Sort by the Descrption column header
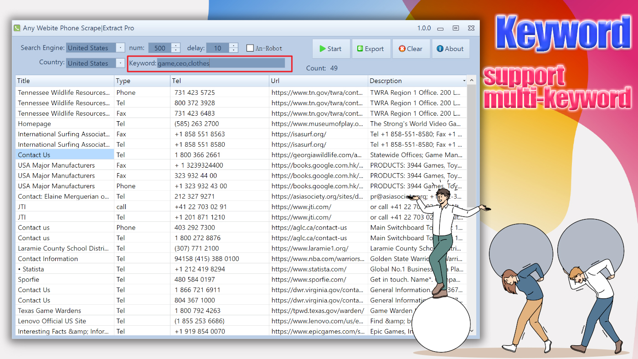 (x=417, y=81)
